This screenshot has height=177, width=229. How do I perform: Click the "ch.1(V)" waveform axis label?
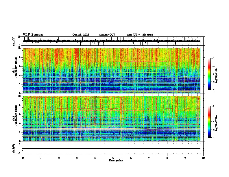(x=14, y=41)
